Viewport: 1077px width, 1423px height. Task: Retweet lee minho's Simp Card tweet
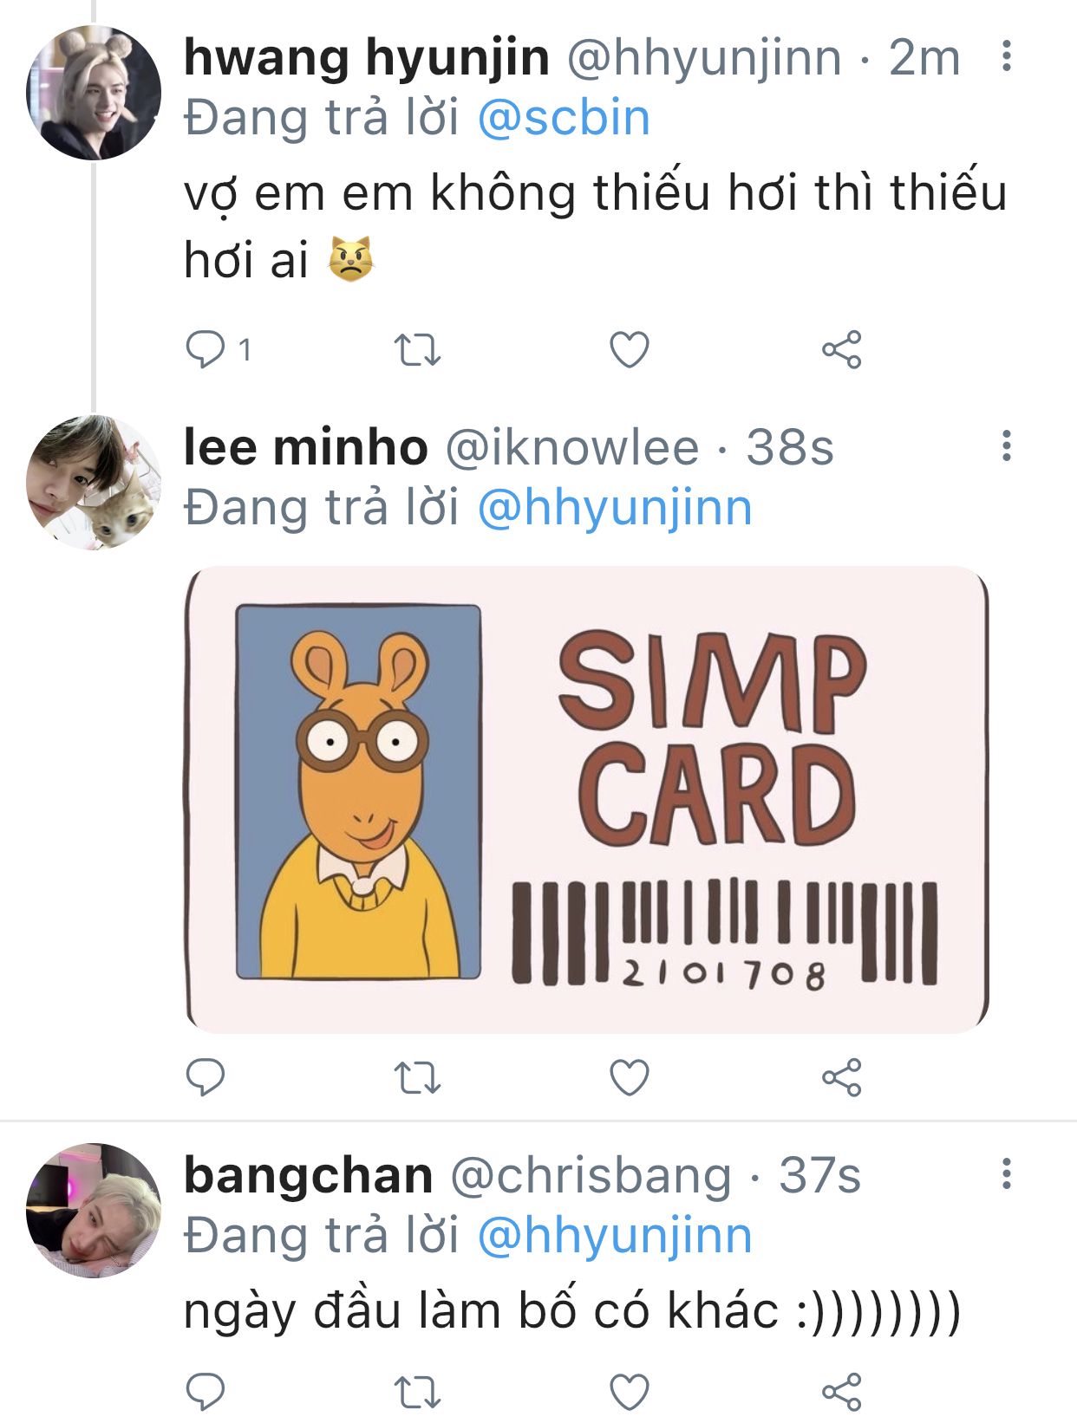418,1078
